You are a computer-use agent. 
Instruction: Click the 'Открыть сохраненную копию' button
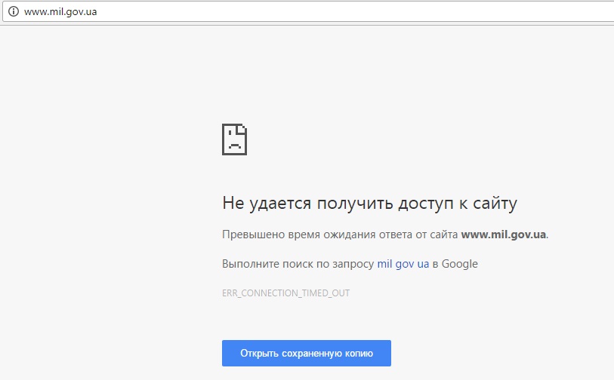click(306, 353)
